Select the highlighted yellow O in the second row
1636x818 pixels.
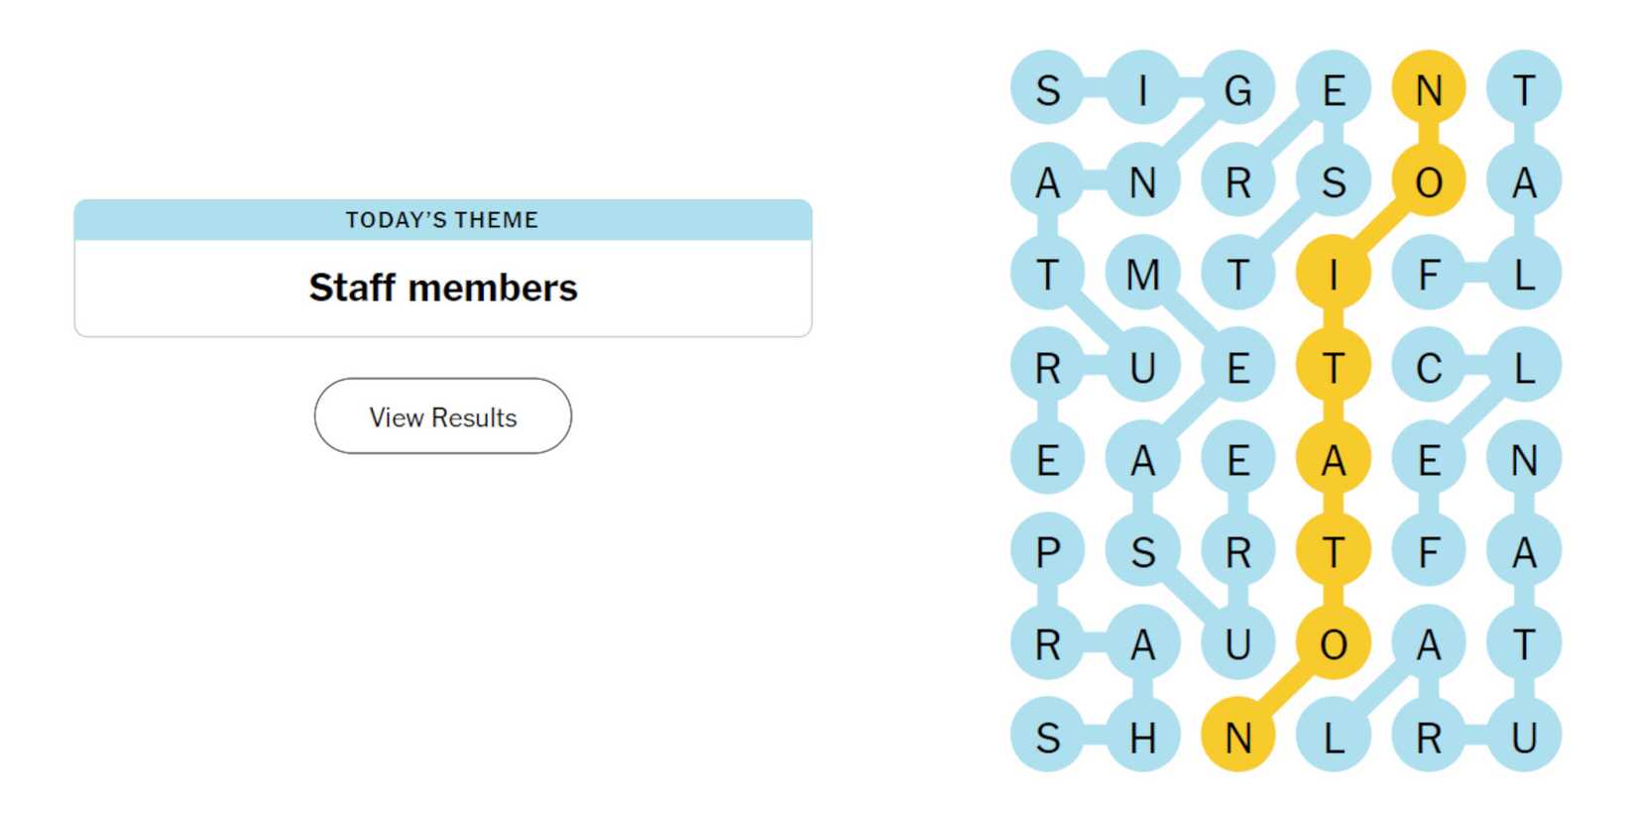click(1429, 180)
